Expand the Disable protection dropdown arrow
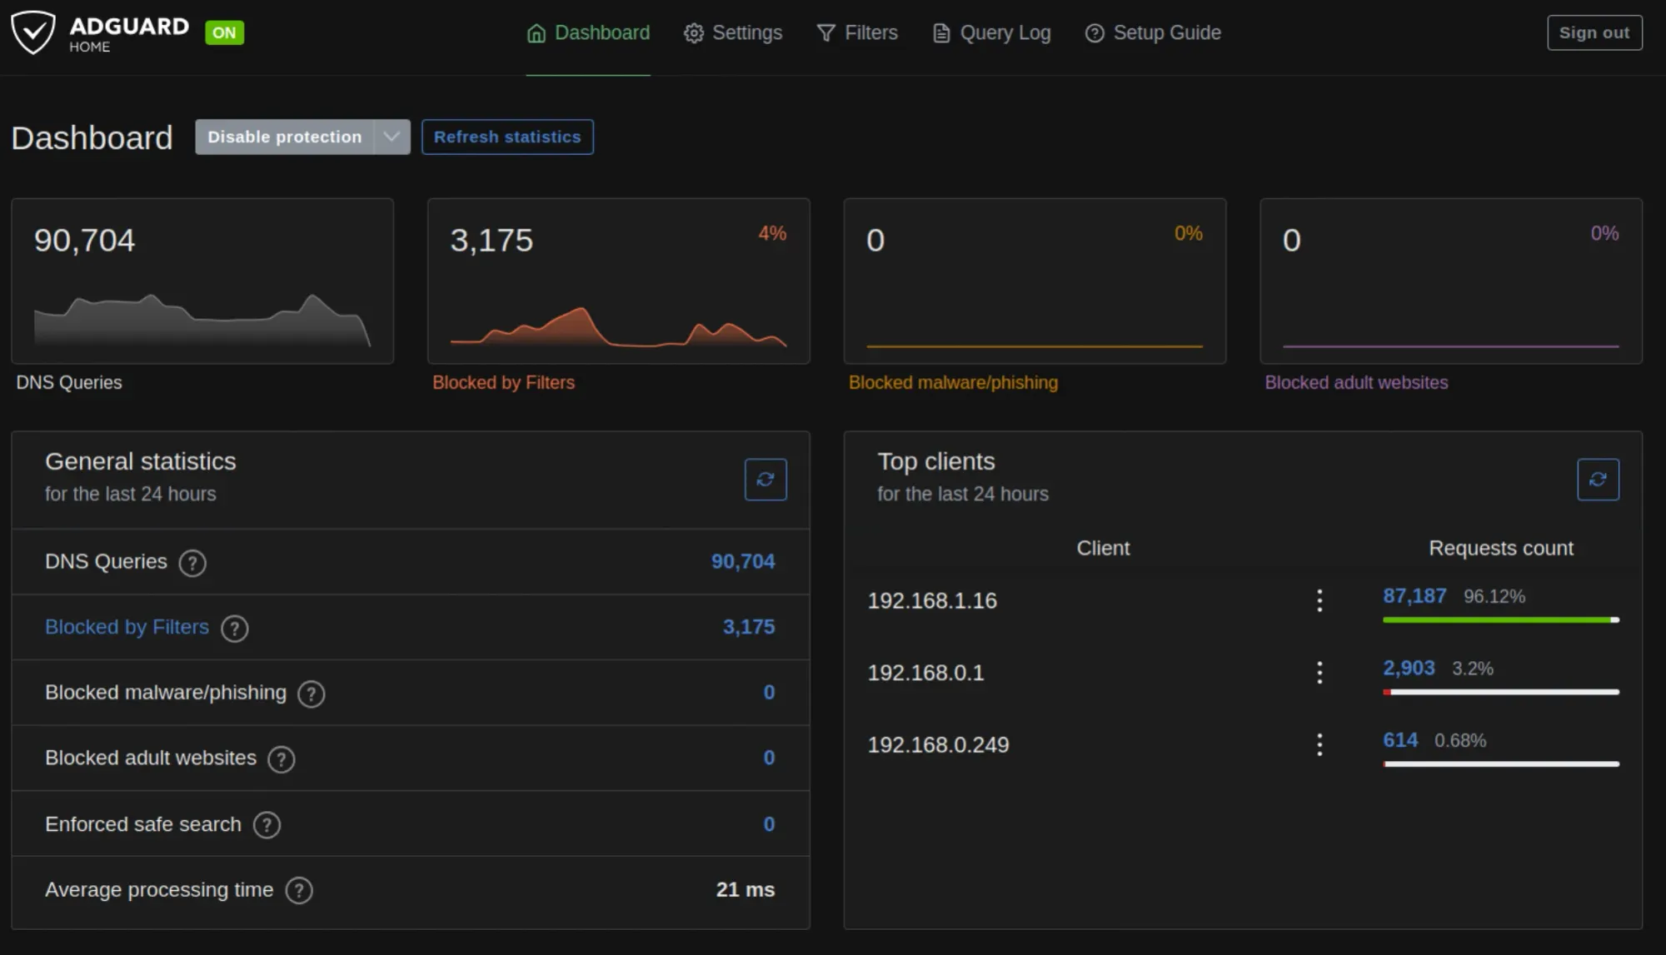 pyautogui.click(x=392, y=137)
